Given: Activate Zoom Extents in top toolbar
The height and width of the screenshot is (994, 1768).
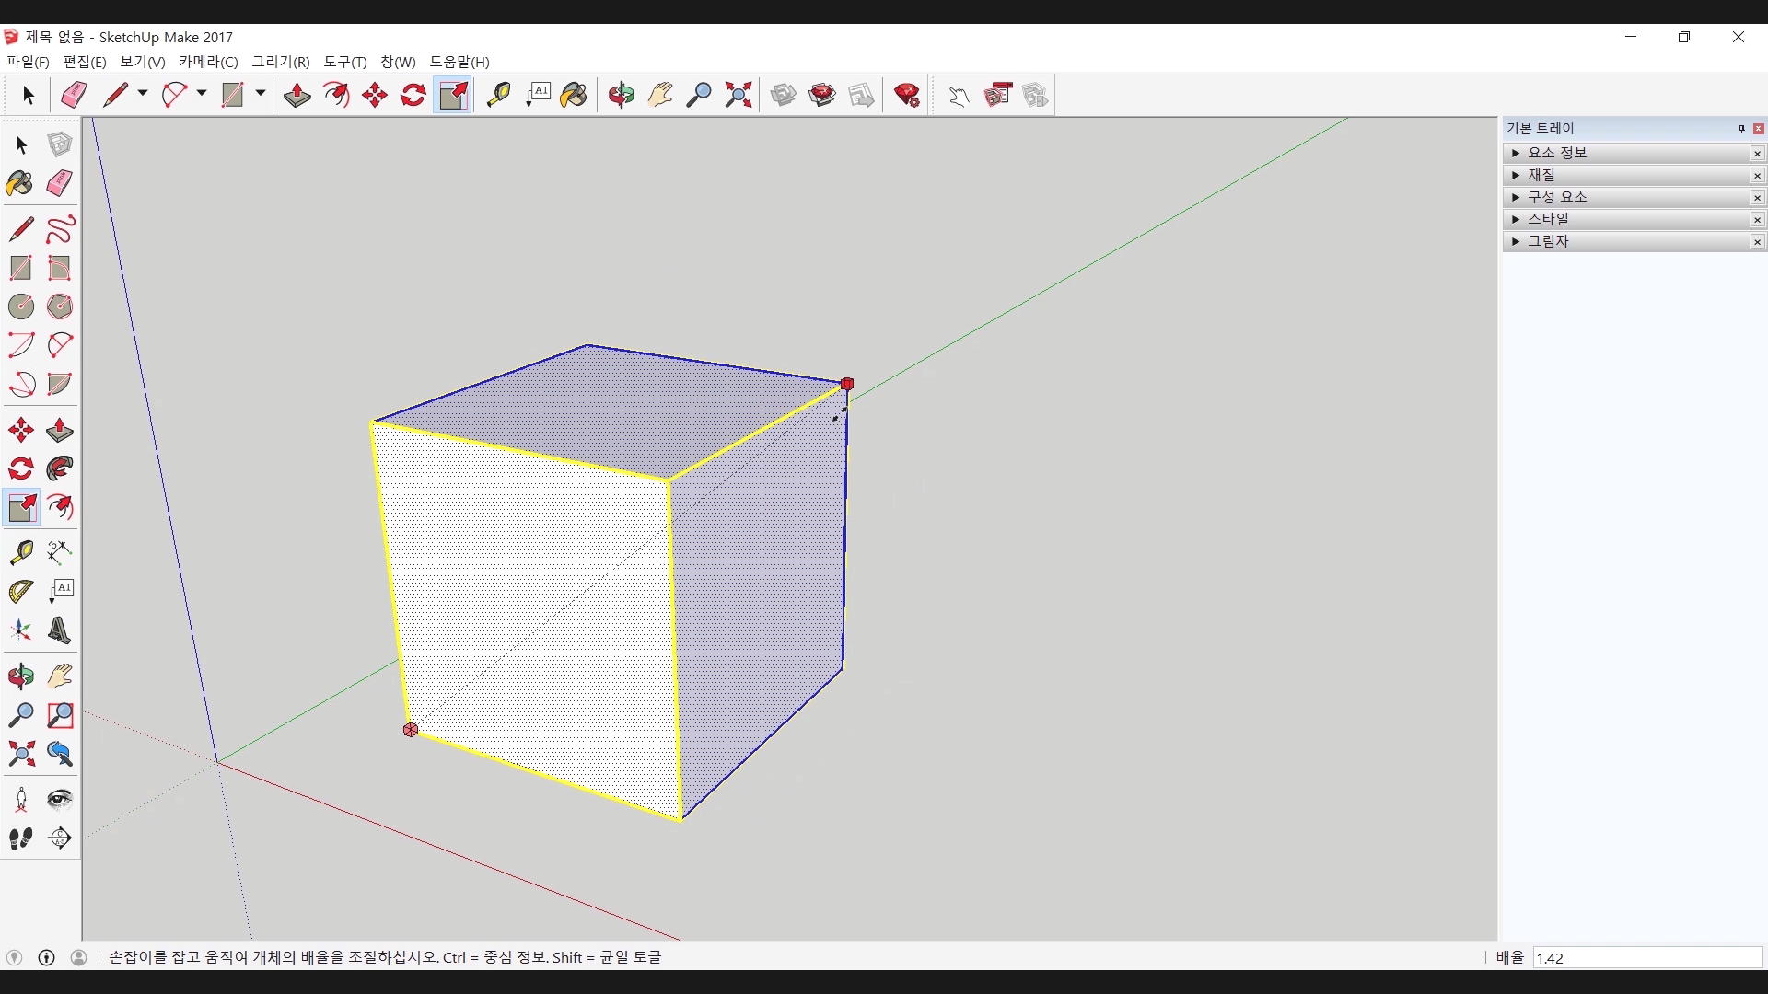Looking at the screenshot, I should (x=739, y=95).
